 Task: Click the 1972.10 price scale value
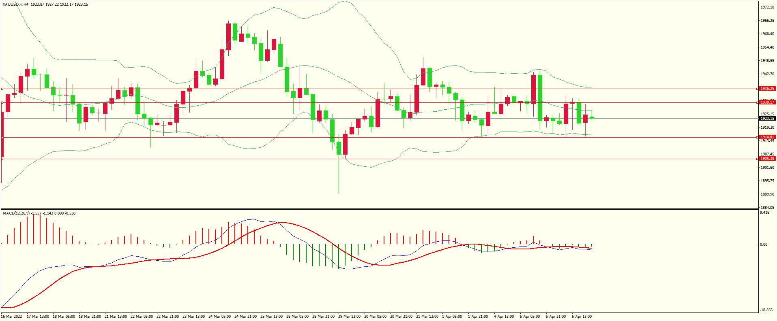(767, 7)
